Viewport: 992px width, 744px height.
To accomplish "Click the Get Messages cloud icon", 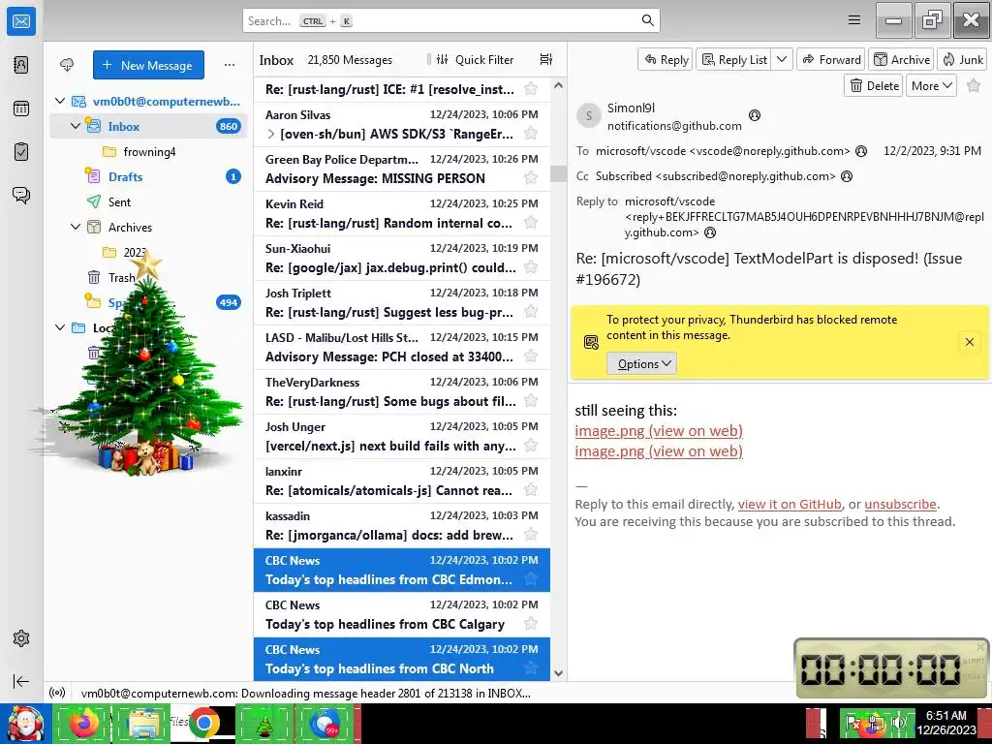I will click(67, 65).
